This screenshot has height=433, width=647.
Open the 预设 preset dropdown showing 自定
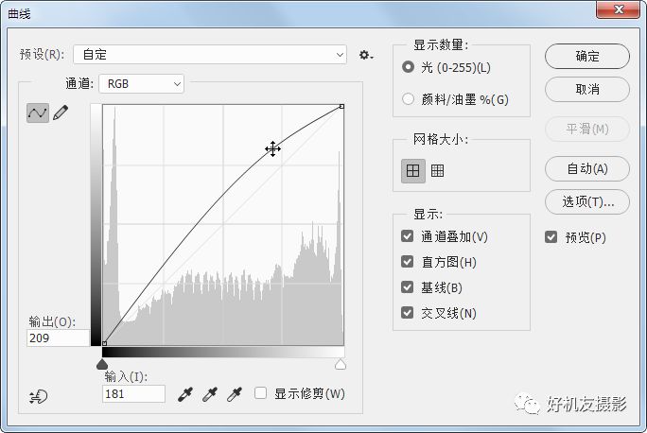pyautogui.click(x=210, y=55)
